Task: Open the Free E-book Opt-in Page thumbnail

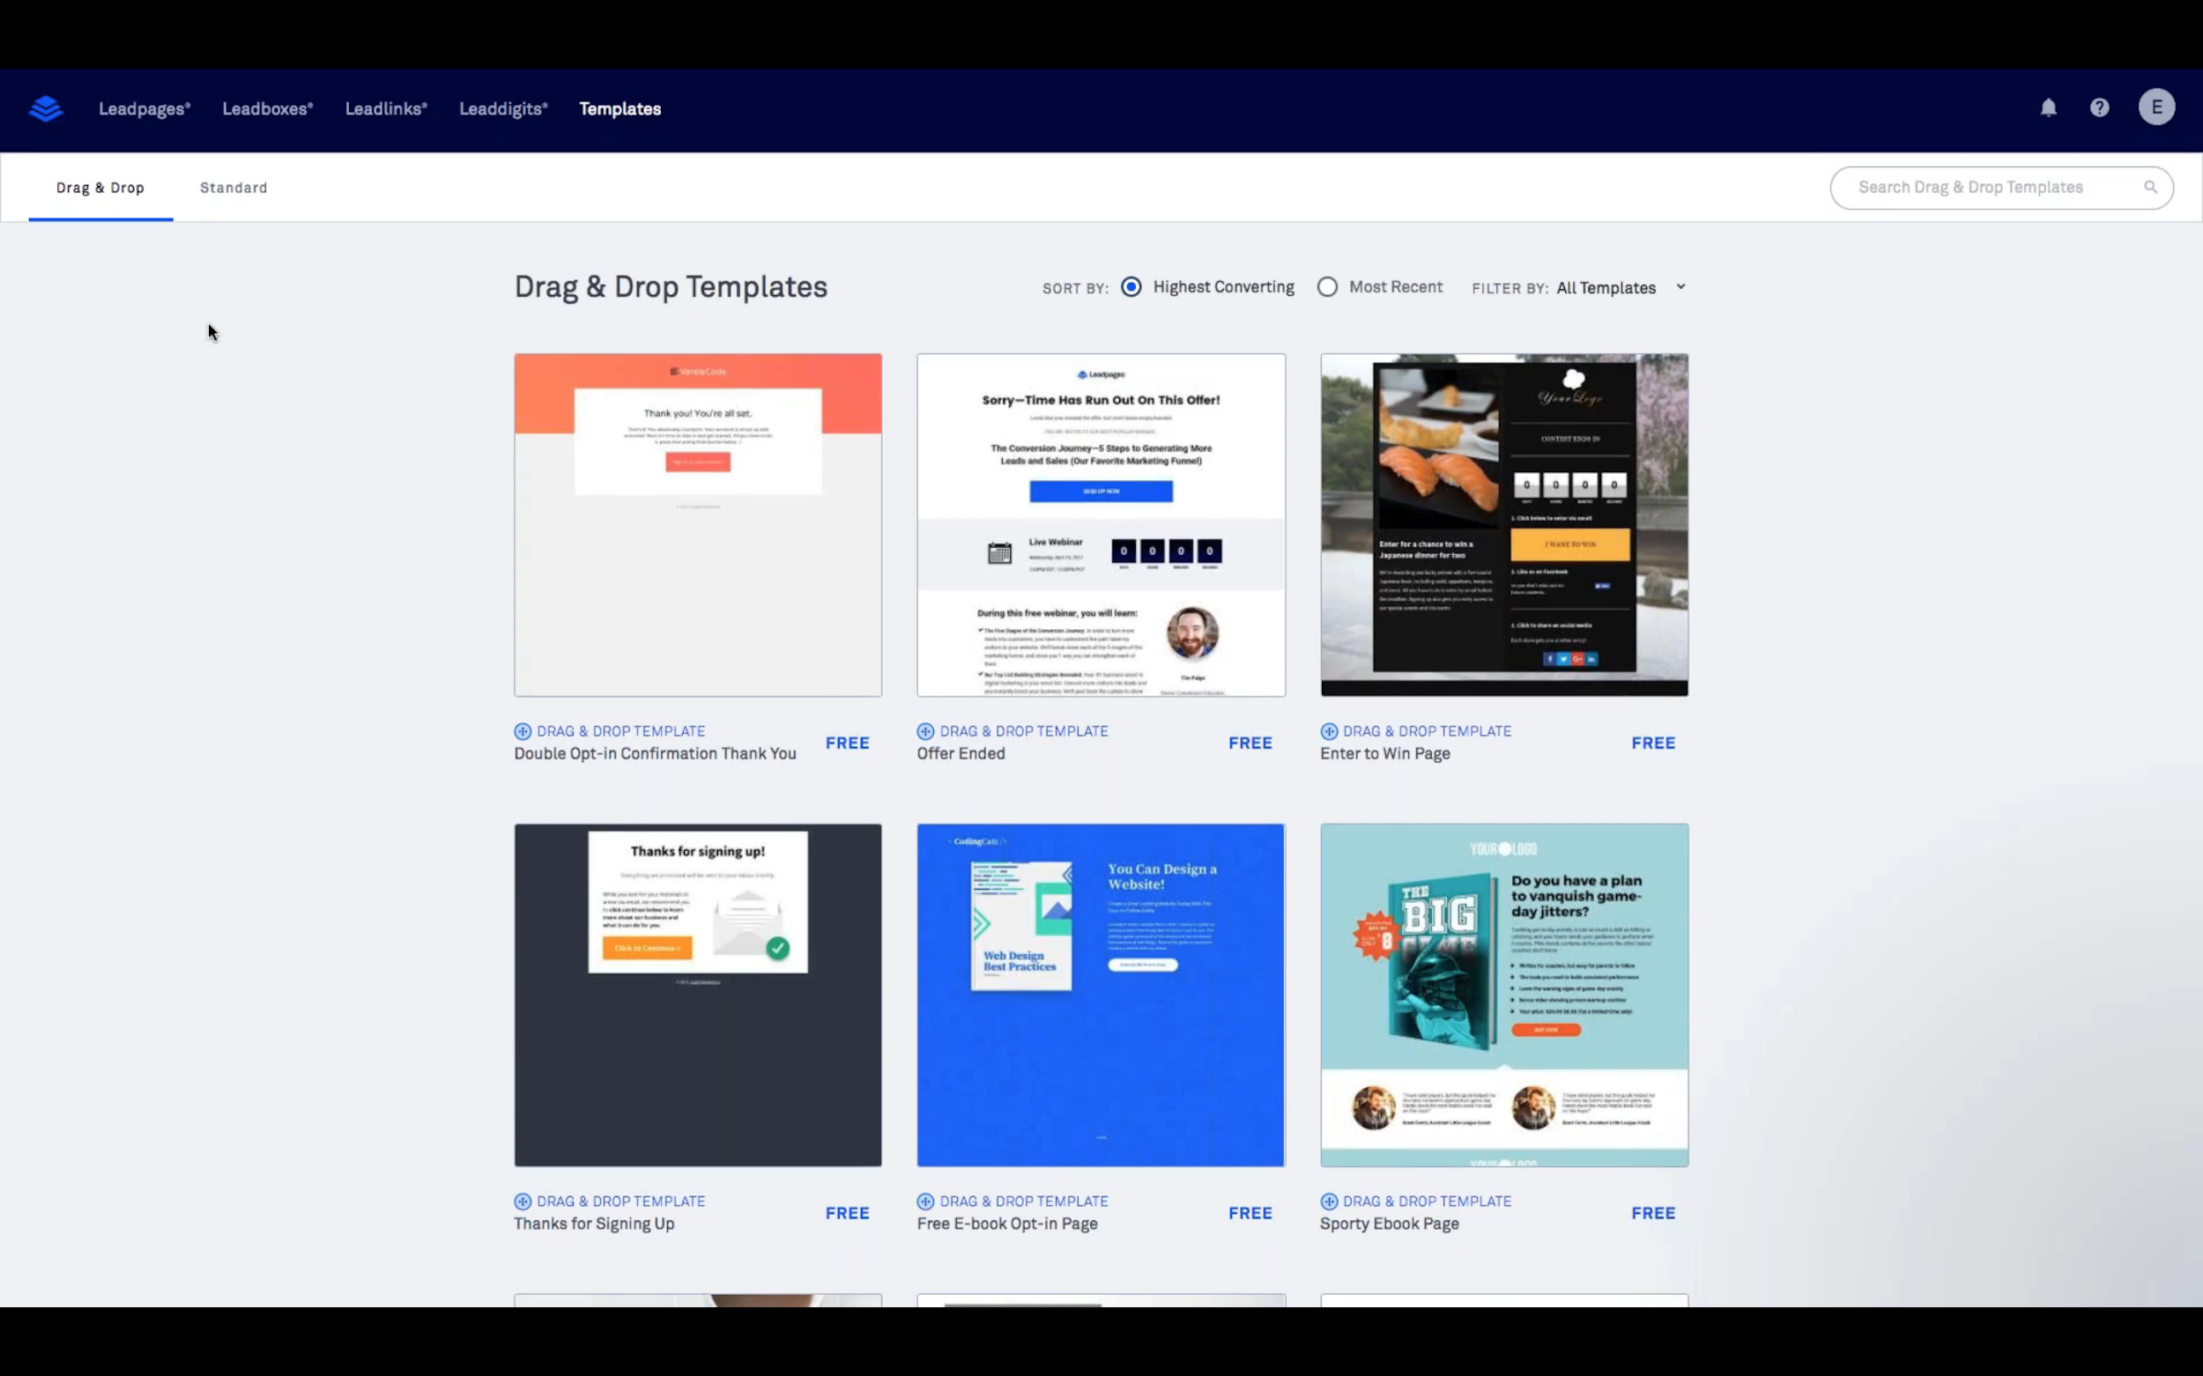Action: [1101, 995]
